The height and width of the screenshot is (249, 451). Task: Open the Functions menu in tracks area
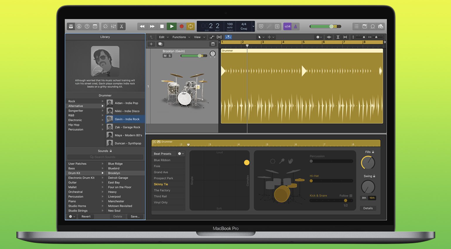181,37
